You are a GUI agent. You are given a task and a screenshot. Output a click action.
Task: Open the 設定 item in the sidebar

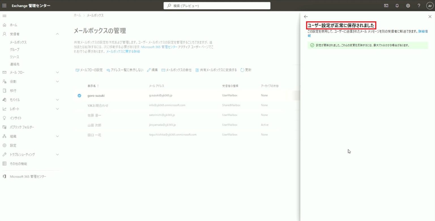pos(14,145)
